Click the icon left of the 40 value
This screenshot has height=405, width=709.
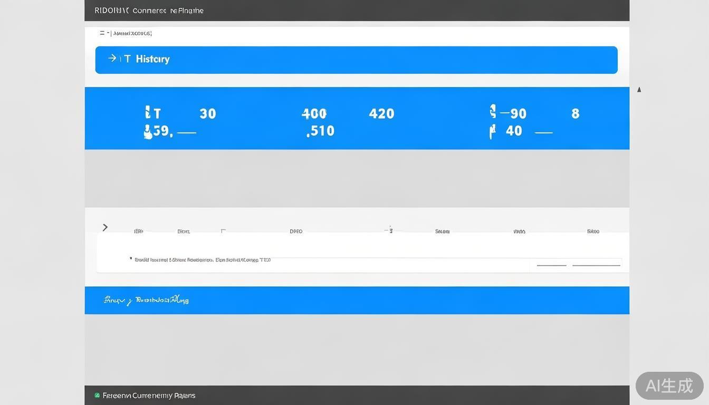(492, 131)
